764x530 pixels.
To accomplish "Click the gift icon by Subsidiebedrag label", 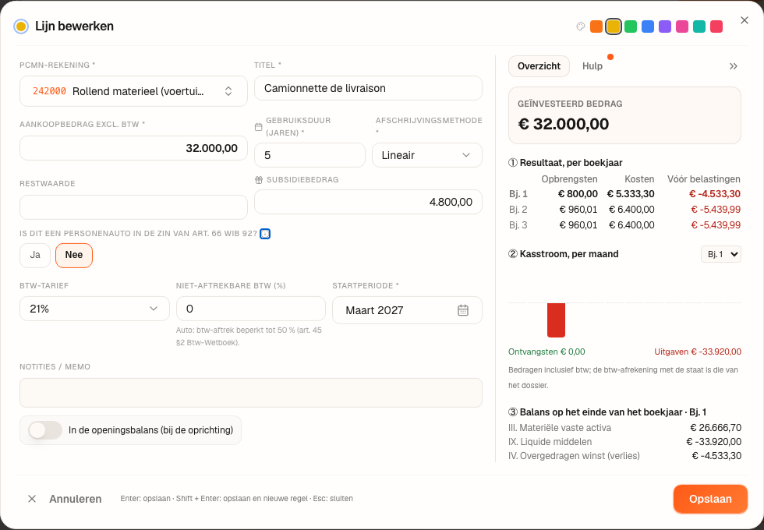I will click(259, 180).
